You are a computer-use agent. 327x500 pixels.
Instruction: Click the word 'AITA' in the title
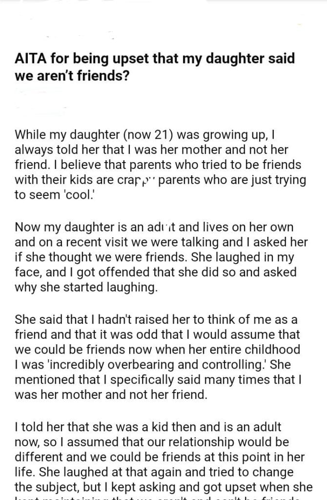coord(30,59)
